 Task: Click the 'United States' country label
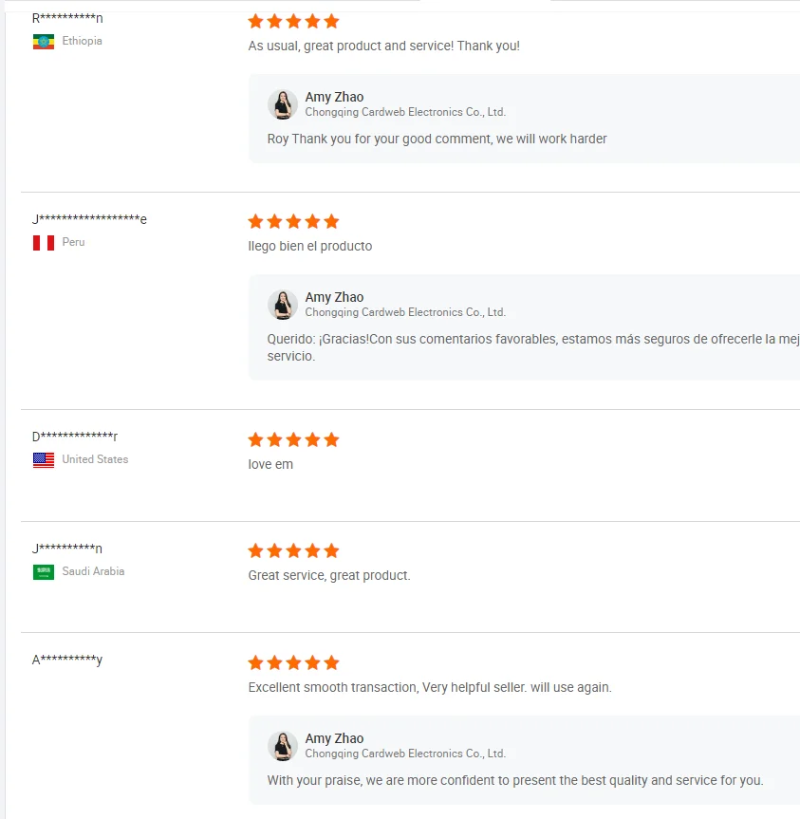(95, 459)
